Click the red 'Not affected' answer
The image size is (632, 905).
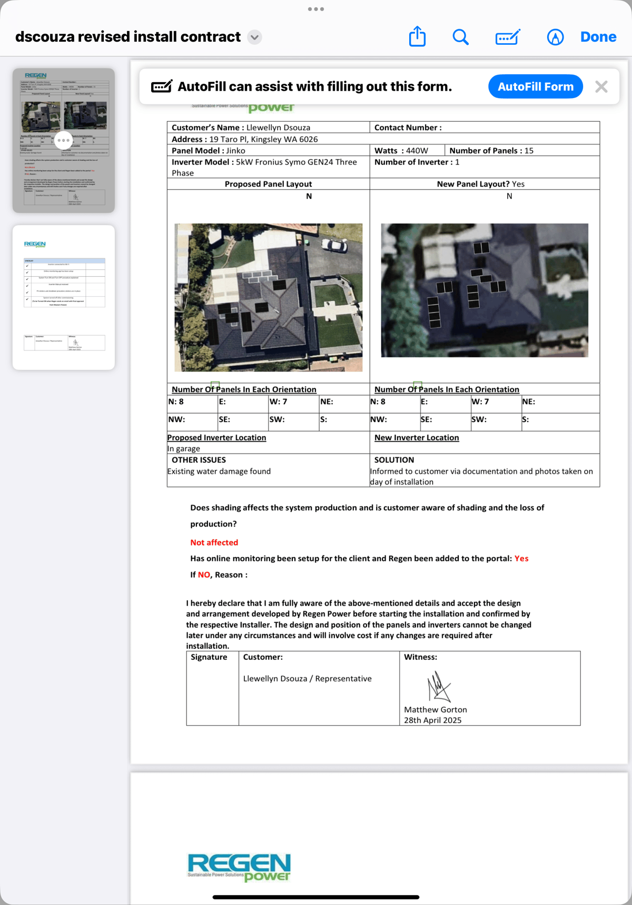coord(214,542)
